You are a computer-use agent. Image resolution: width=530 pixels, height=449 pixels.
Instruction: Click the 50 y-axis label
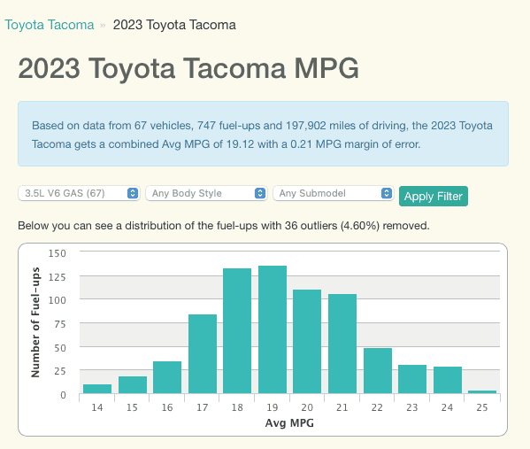60,348
